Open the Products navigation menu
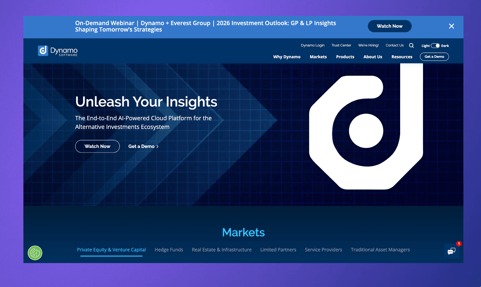Image resolution: width=481 pixels, height=287 pixels. tap(345, 57)
